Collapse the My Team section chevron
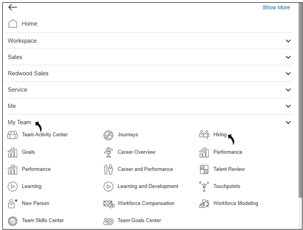303x230 pixels. coord(288,123)
